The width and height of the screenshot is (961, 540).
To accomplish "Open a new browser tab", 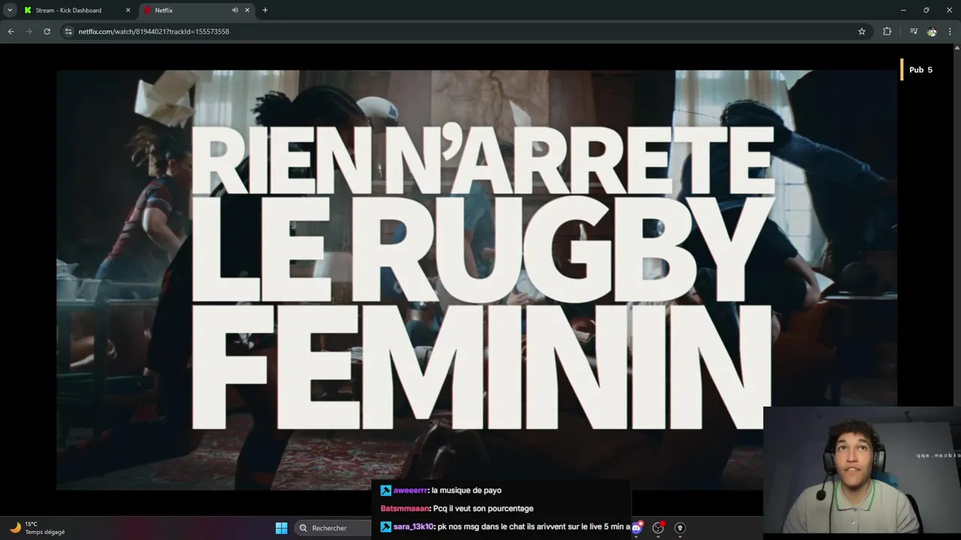I will tap(265, 10).
